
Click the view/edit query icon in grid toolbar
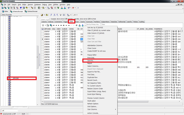48,25
